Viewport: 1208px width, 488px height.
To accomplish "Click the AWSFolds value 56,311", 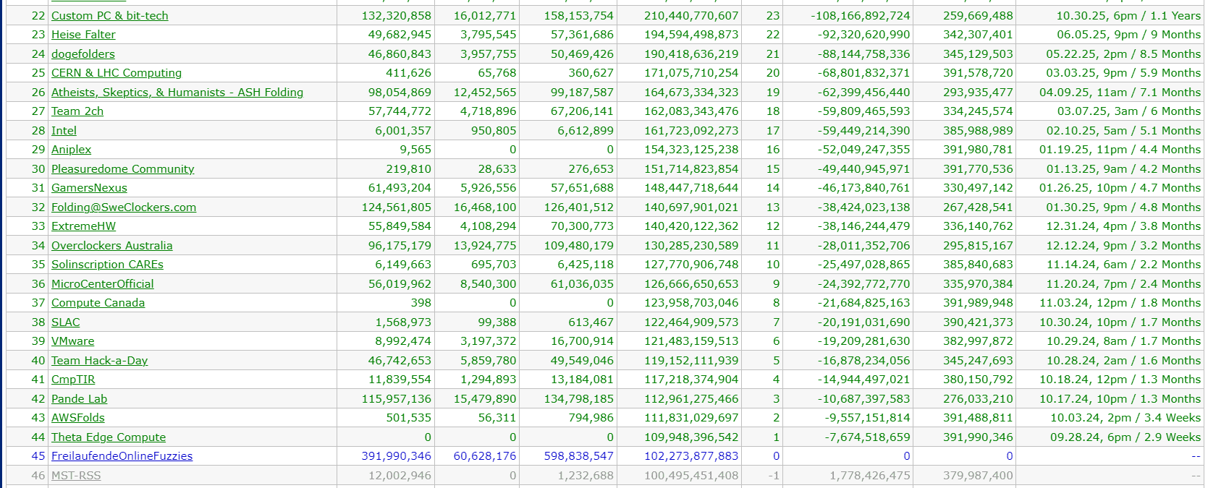I will (x=497, y=418).
